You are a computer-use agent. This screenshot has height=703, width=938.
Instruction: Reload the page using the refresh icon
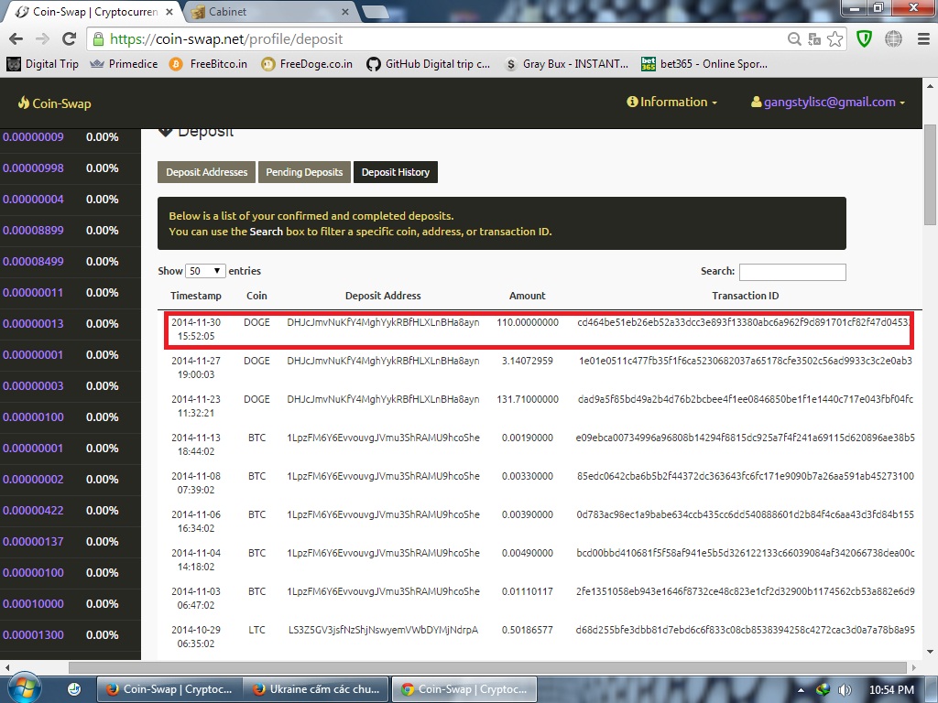[69, 39]
